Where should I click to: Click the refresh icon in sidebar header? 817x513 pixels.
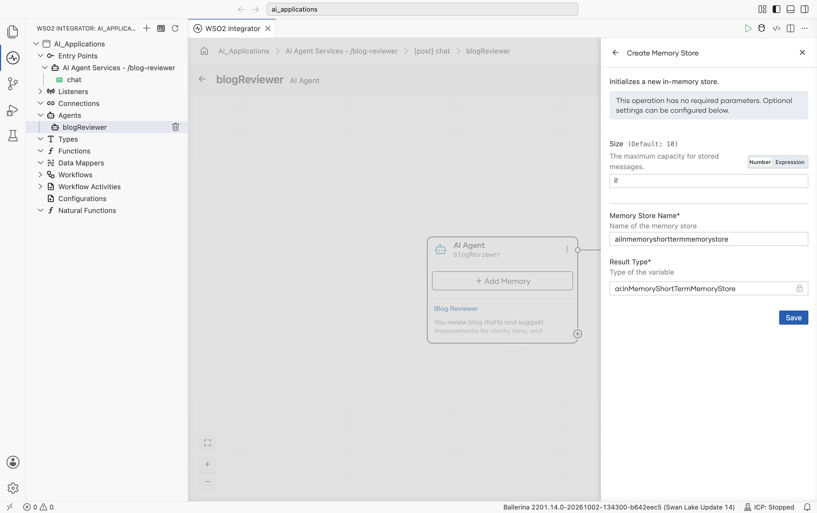pos(175,28)
